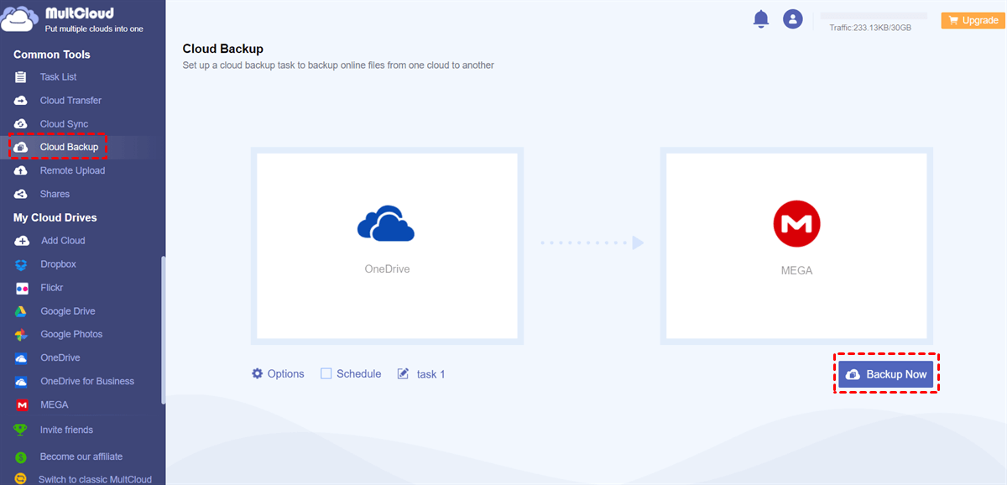Click the Backup Now button
Screen dimensions: 1007x485
[x=886, y=374]
